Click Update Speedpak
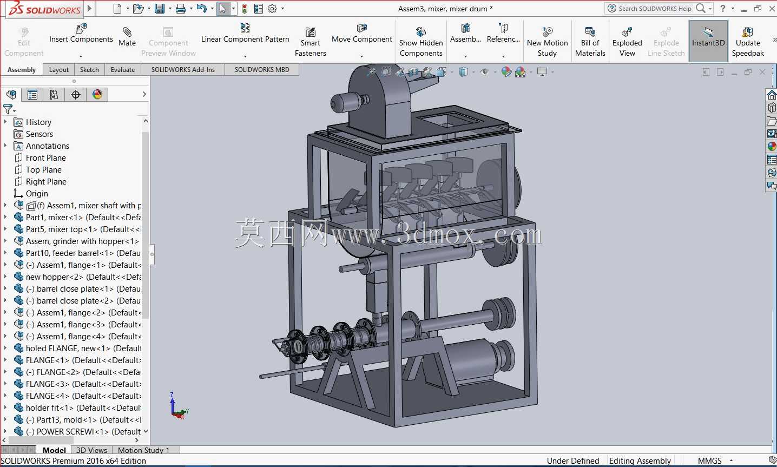This screenshot has width=777, height=467. pos(748,42)
